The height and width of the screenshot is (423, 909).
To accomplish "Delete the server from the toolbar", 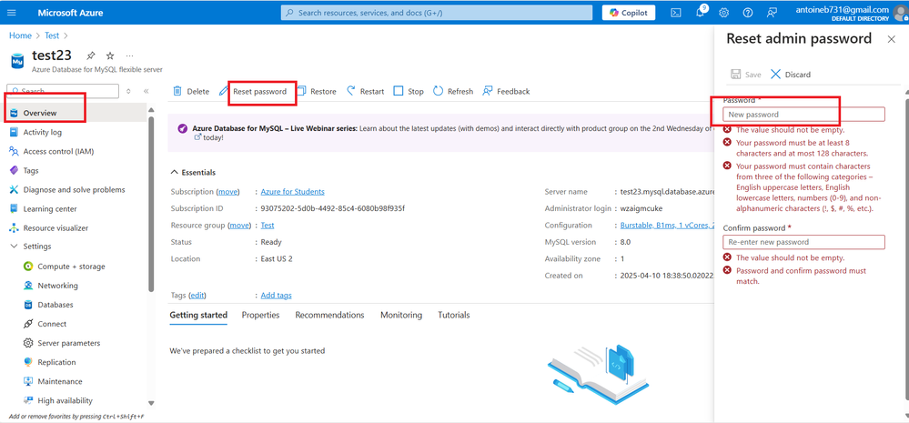I will point(191,92).
